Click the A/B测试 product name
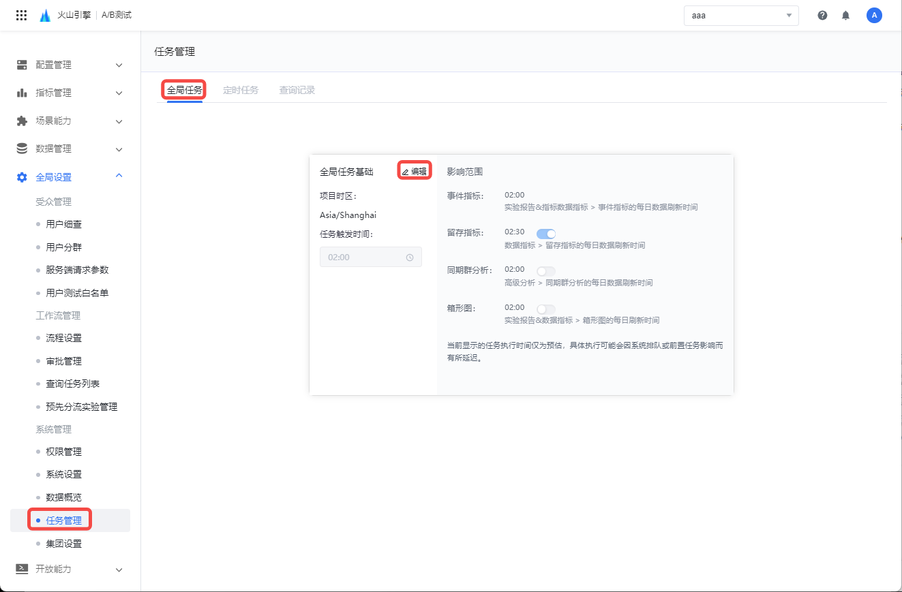902x592 pixels. (117, 15)
